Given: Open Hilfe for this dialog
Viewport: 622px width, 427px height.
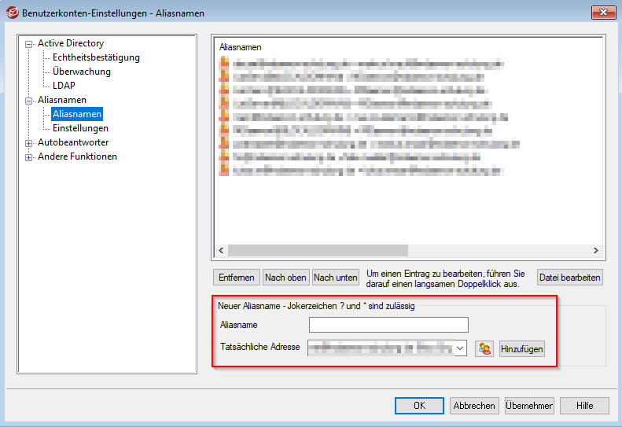Looking at the screenshot, I should [x=584, y=406].
